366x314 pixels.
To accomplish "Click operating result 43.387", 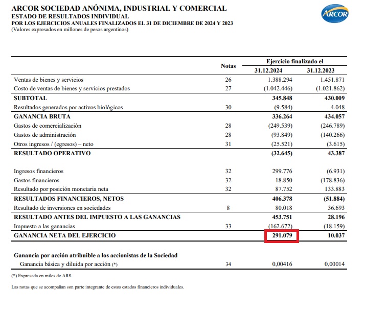I will (x=336, y=153).
